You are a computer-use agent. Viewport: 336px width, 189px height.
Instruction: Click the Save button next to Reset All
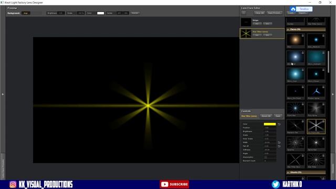(x=278, y=116)
